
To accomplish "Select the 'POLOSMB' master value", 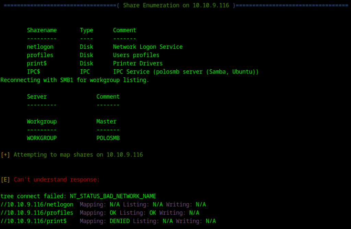I will (x=108, y=138).
